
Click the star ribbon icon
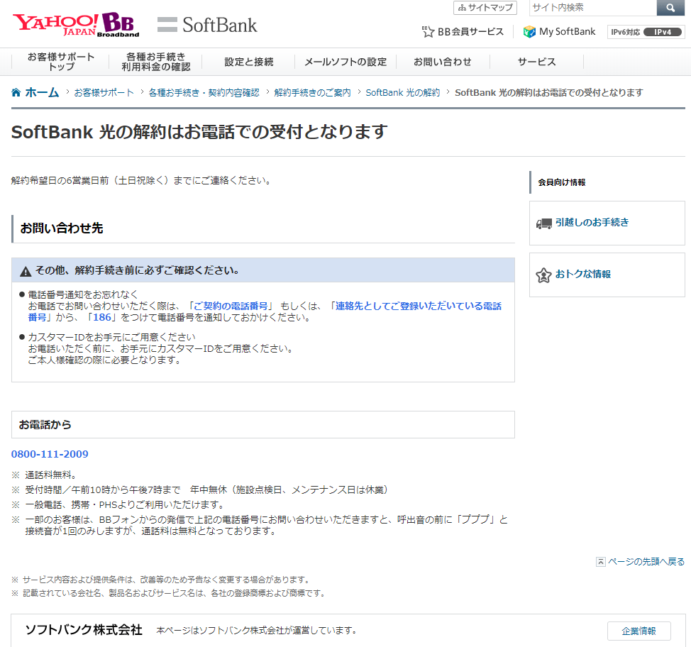[x=543, y=275]
